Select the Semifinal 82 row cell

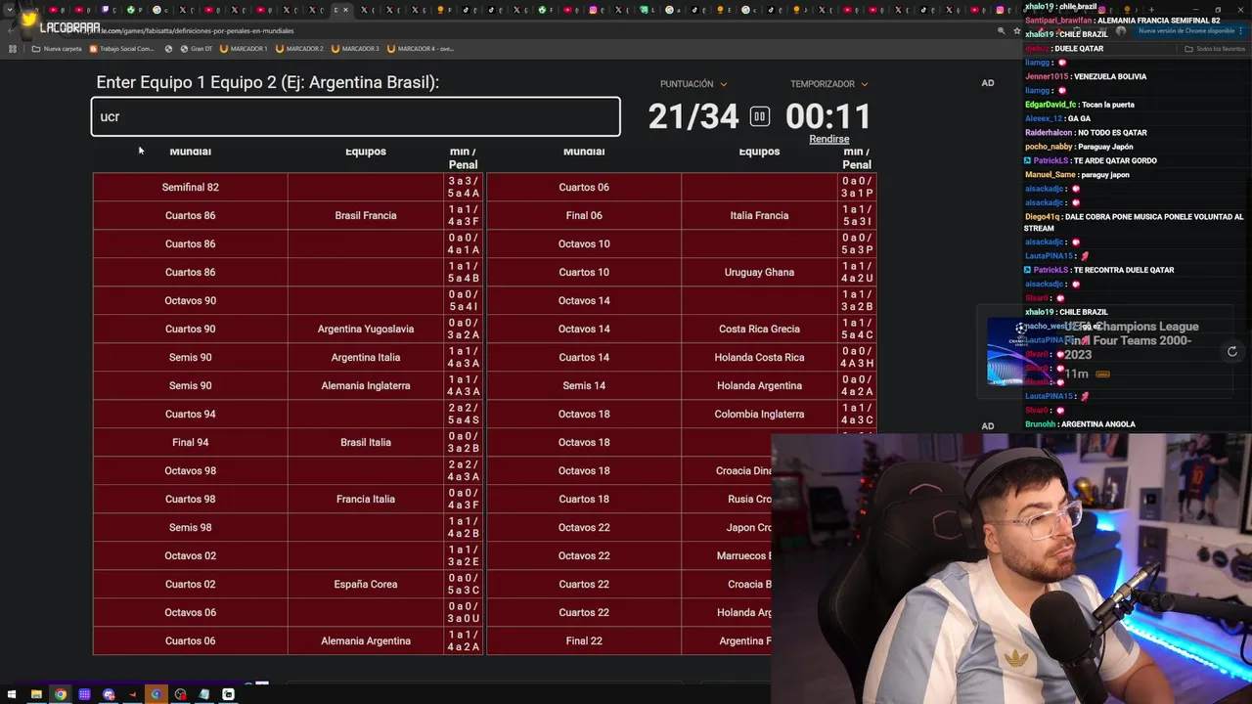click(190, 187)
